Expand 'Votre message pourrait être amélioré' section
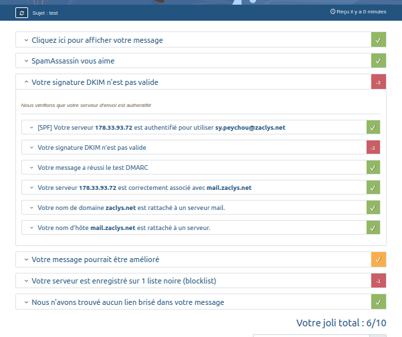Screen dimensions: 402x337 (x=94, y=259)
